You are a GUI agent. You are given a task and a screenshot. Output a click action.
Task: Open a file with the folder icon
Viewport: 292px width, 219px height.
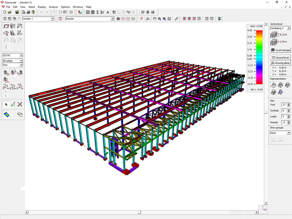(10, 12)
